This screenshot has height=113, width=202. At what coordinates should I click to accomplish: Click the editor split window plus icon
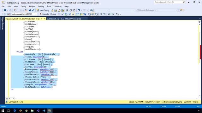[199, 22]
